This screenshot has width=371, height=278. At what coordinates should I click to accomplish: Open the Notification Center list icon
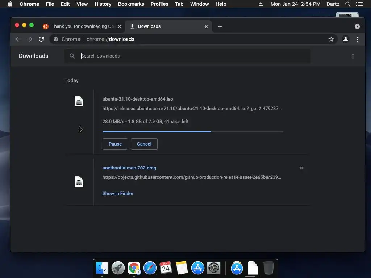359,4
